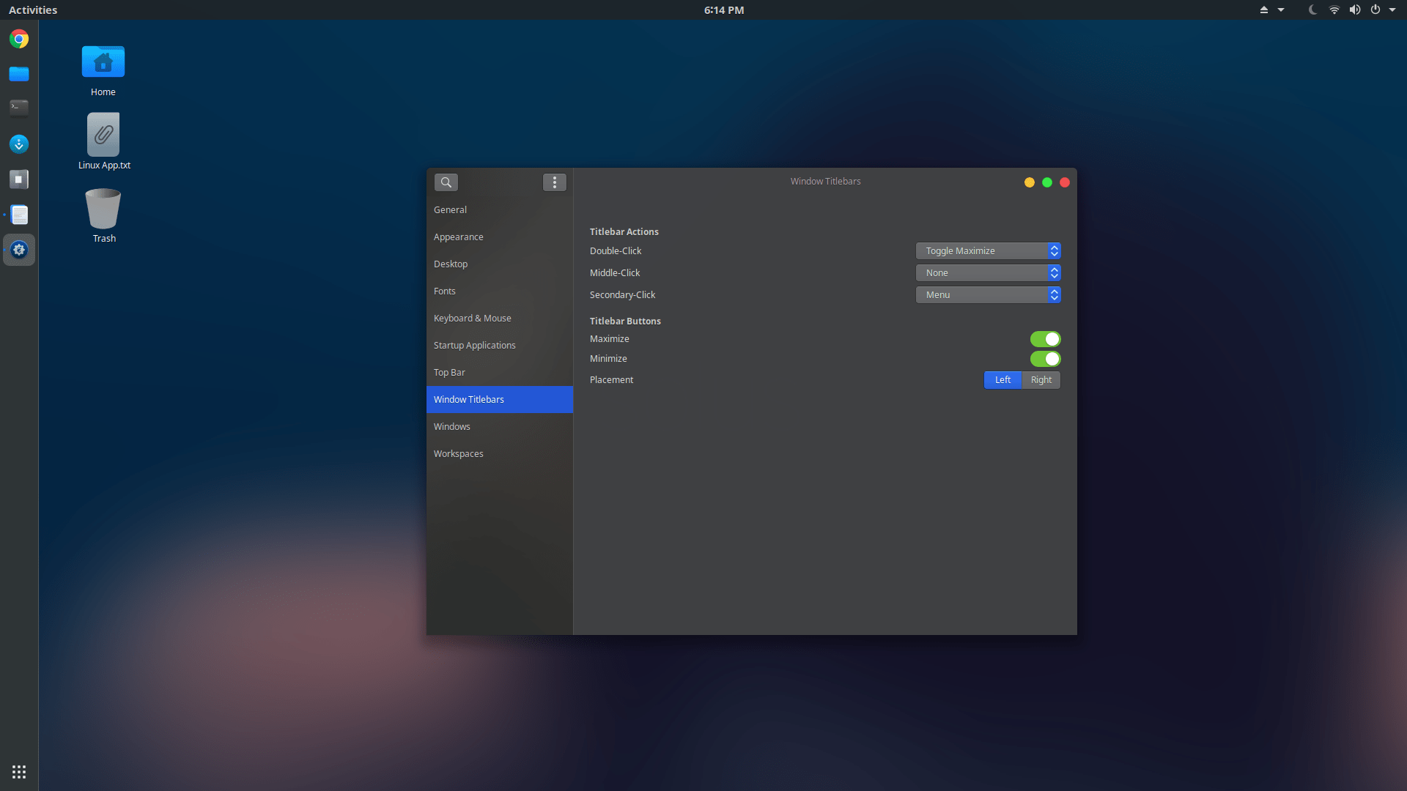Set button placement to Right
Viewport: 1407px width, 791px height.
point(1041,380)
